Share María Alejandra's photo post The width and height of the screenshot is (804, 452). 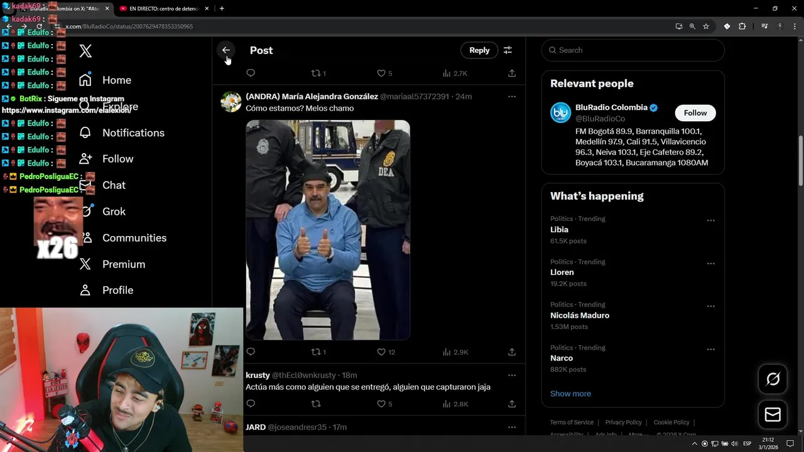[512, 352]
